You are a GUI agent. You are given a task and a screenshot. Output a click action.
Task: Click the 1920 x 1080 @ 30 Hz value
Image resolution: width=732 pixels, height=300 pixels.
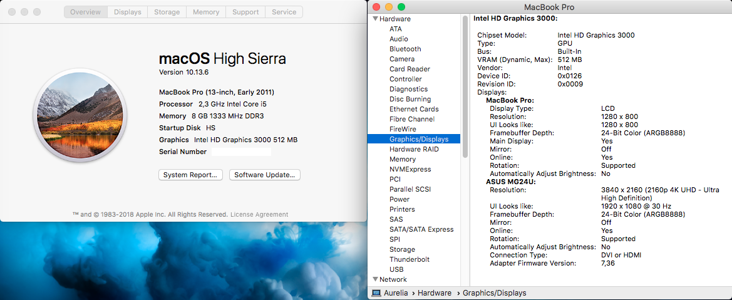click(x=636, y=206)
